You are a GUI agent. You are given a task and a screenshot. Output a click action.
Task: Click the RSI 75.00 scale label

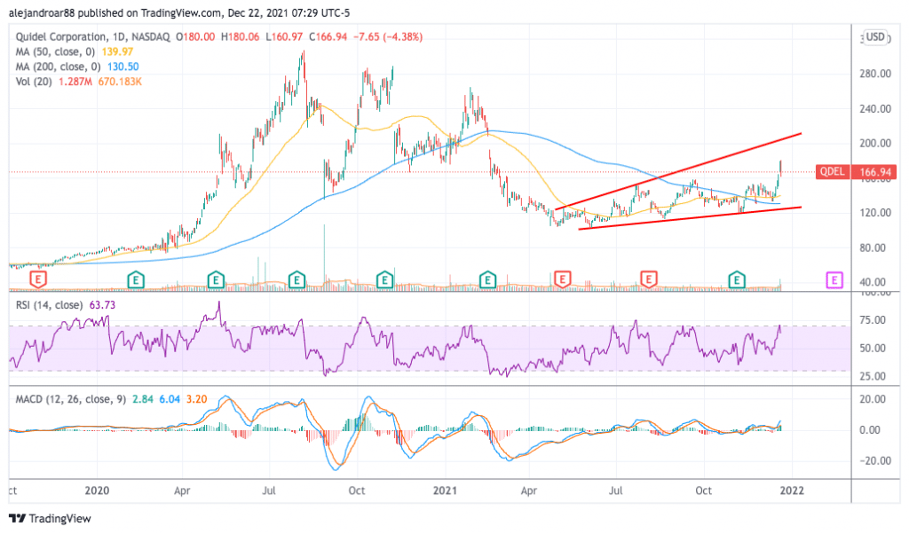click(873, 319)
